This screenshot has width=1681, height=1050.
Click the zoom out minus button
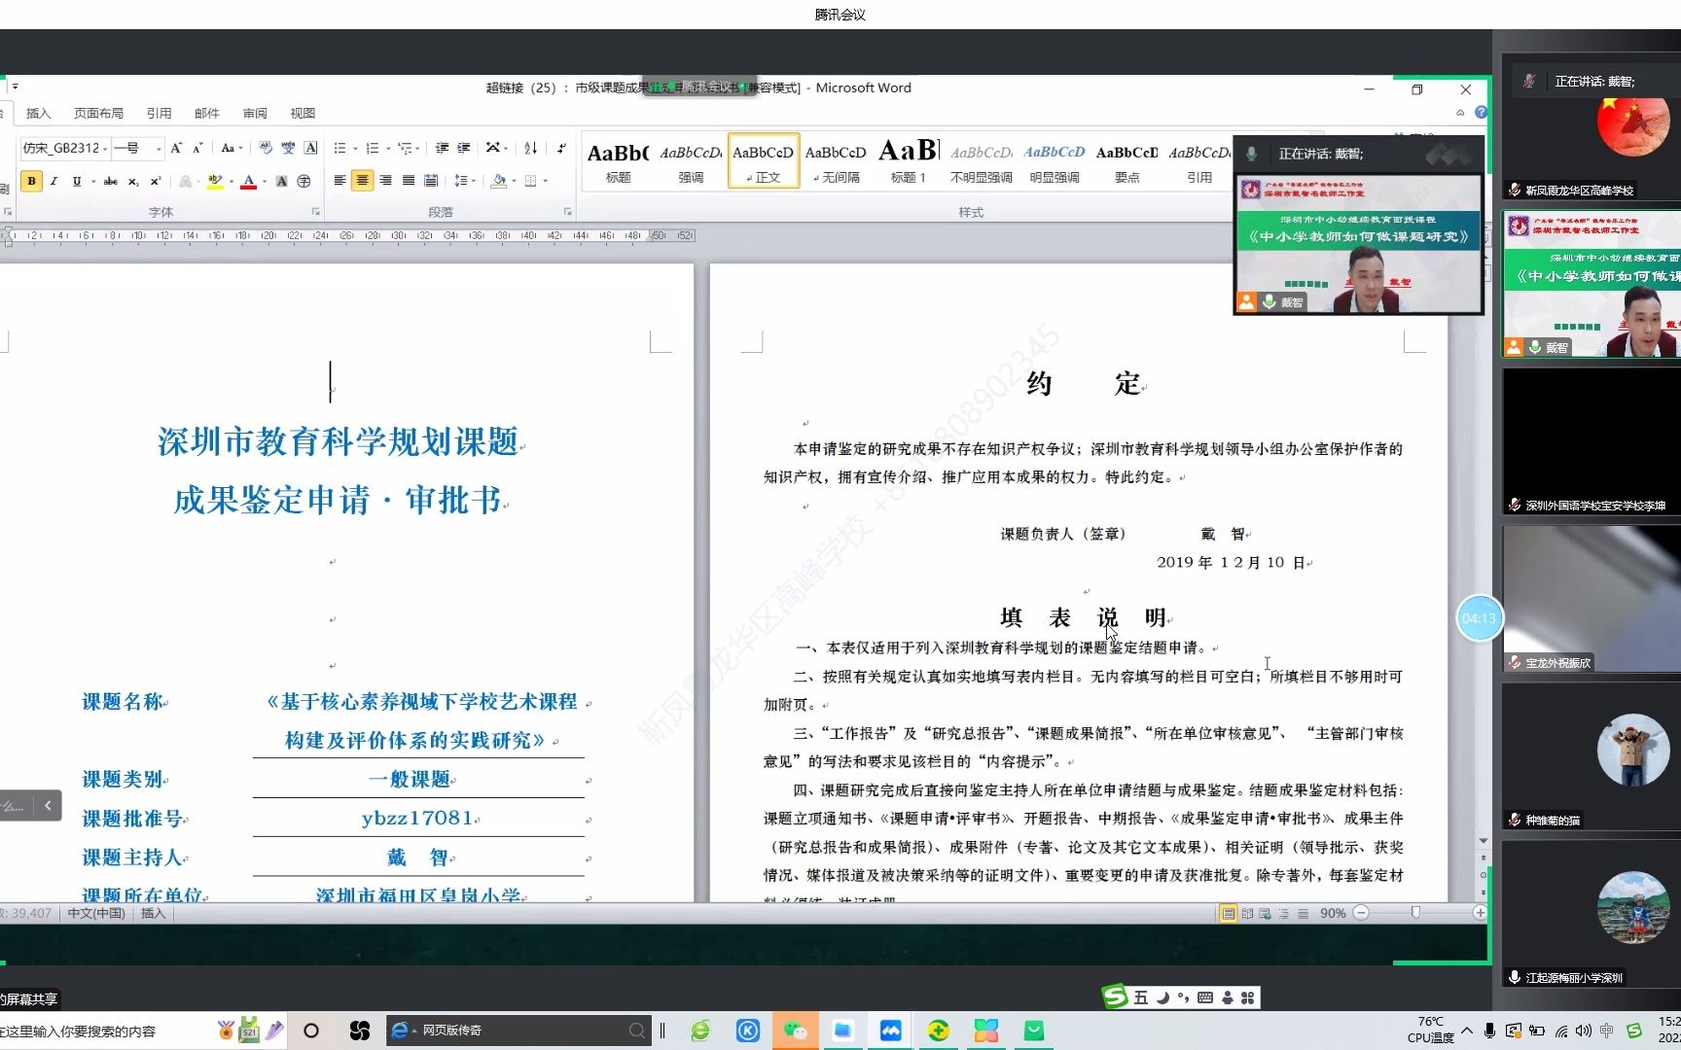(x=1361, y=913)
